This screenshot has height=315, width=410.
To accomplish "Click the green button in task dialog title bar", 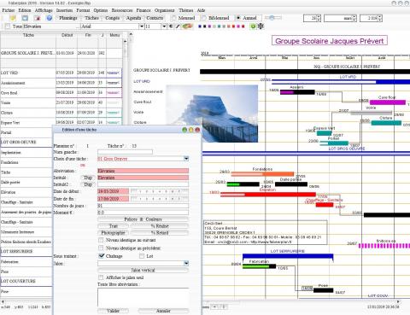I will (x=184, y=130).
